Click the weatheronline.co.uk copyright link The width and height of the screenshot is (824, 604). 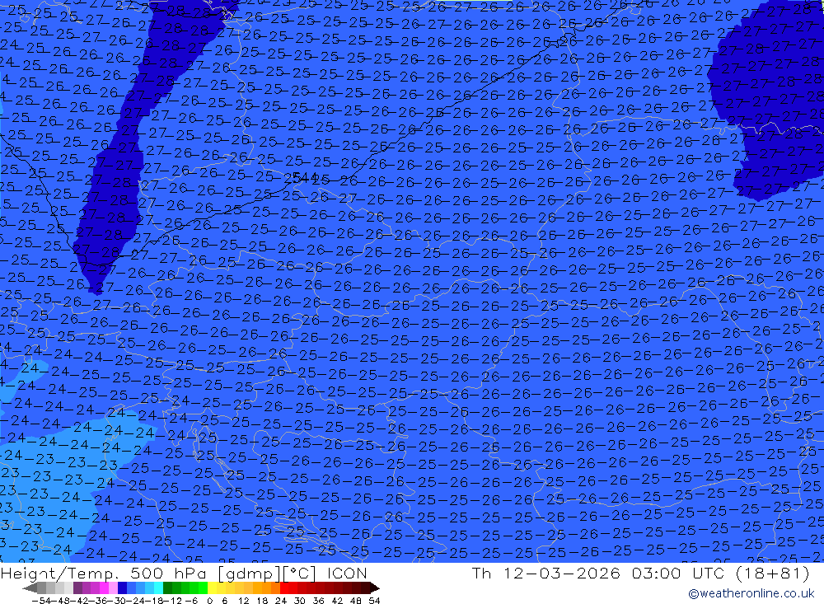point(751,593)
